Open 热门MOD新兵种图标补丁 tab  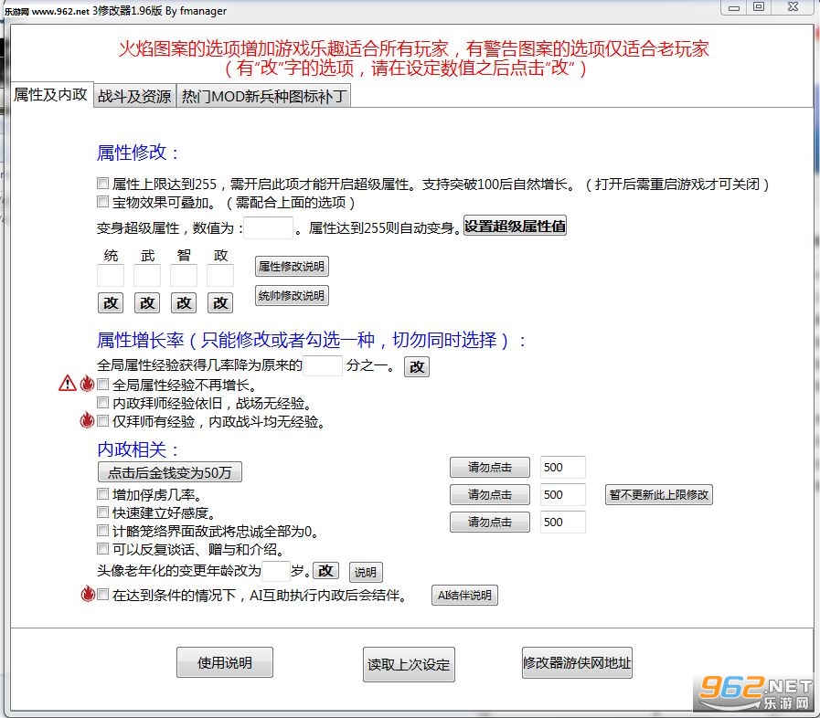point(263,96)
